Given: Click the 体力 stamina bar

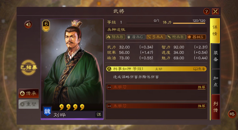Looking at the screenshot, I should 189,23.
